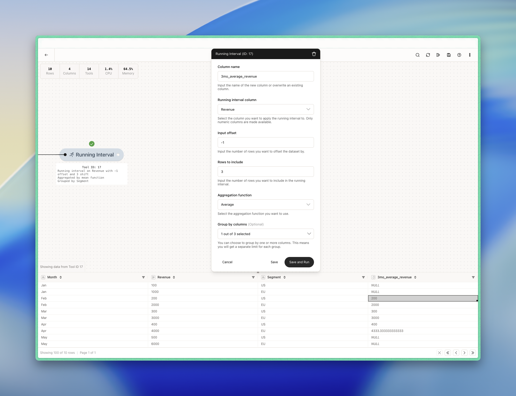
Task: Delete the tool with the trash icon
Action: coord(314,54)
